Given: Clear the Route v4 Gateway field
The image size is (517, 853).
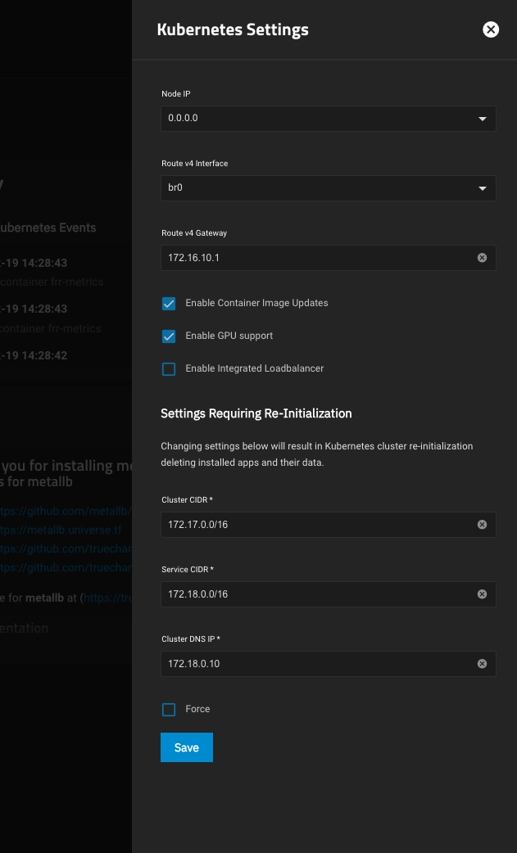Looking at the screenshot, I should 482,258.
